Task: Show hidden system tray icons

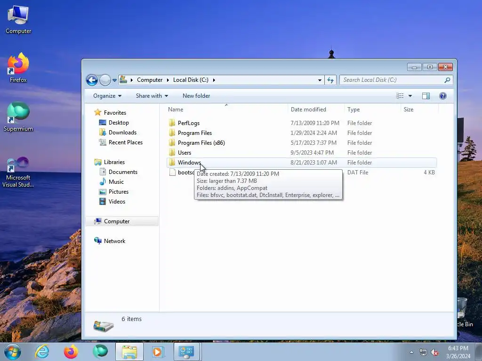Action: pos(411,353)
